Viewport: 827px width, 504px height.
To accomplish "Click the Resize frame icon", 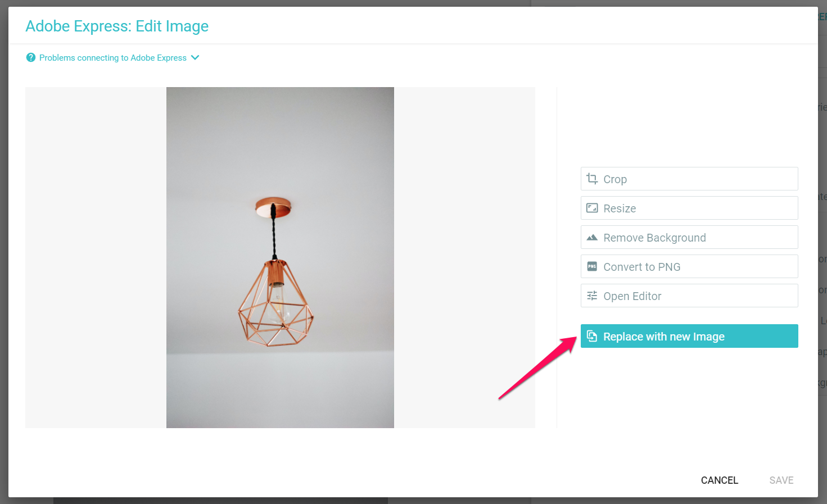I will [x=592, y=208].
